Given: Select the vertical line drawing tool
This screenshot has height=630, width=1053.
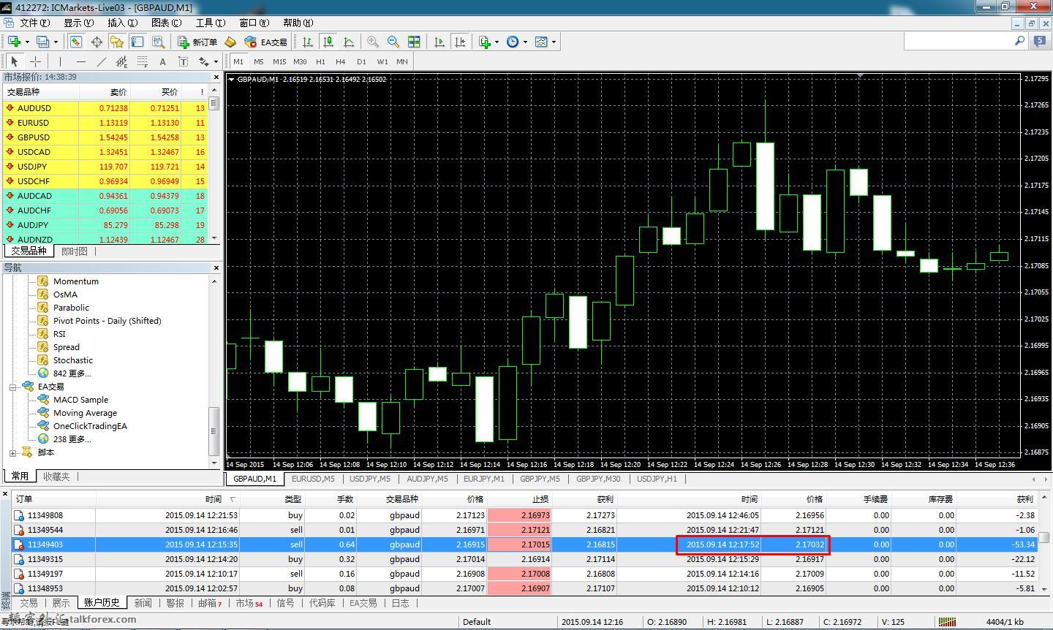Looking at the screenshot, I should point(60,61).
